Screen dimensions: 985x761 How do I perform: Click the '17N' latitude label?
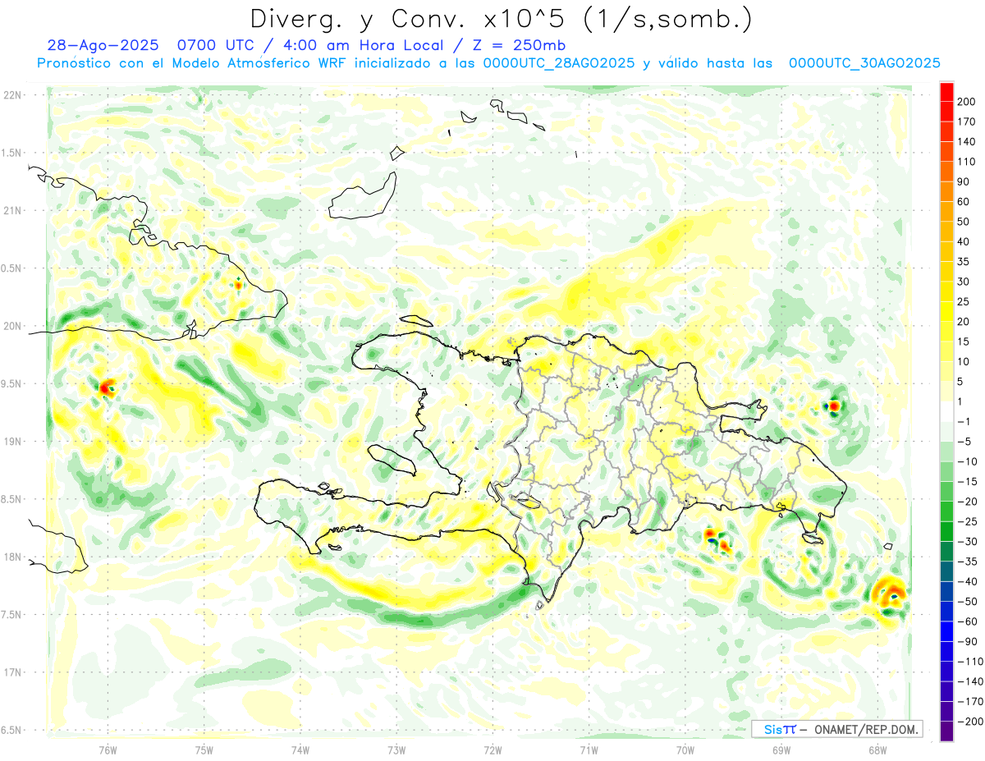[x=12, y=672]
